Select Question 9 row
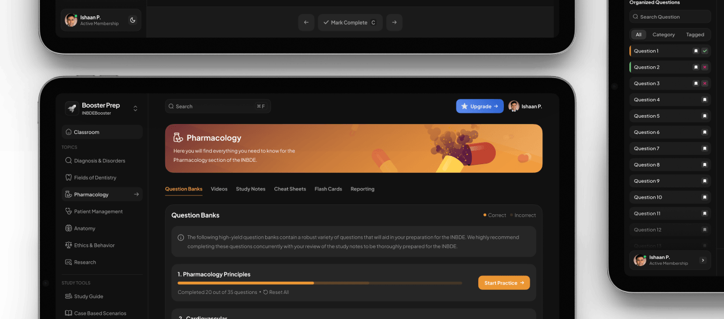 click(x=670, y=181)
